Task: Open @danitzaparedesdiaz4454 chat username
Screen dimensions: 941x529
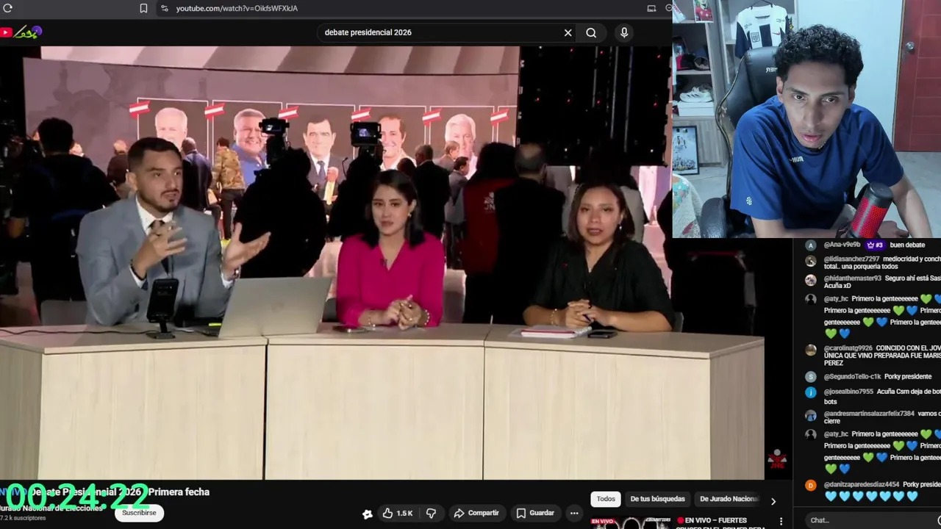Action: (x=862, y=485)
